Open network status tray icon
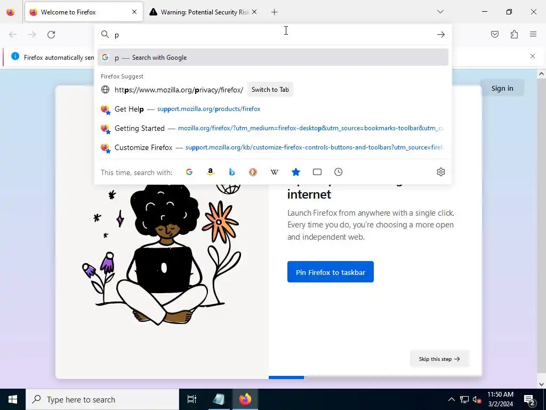This screenshot has height=410, width=546. [x=464, y=399]
